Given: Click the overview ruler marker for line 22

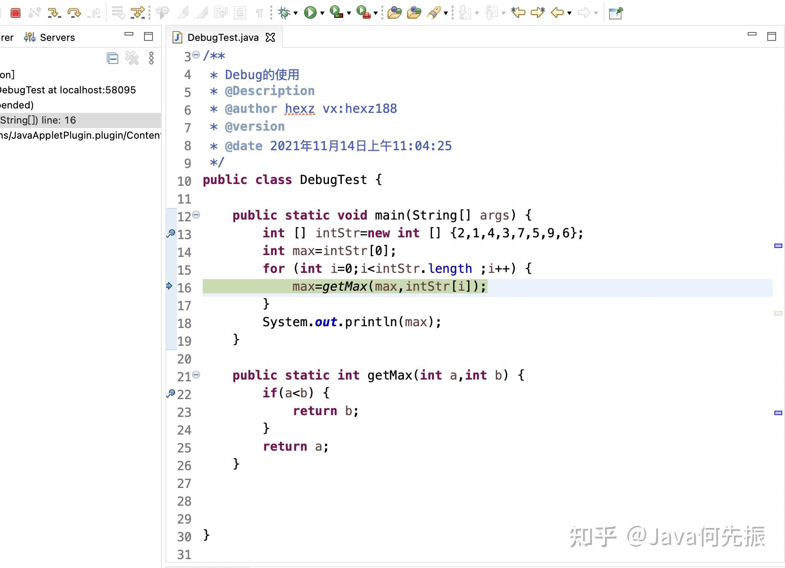Looking at the screenshot, I should 778,413.
